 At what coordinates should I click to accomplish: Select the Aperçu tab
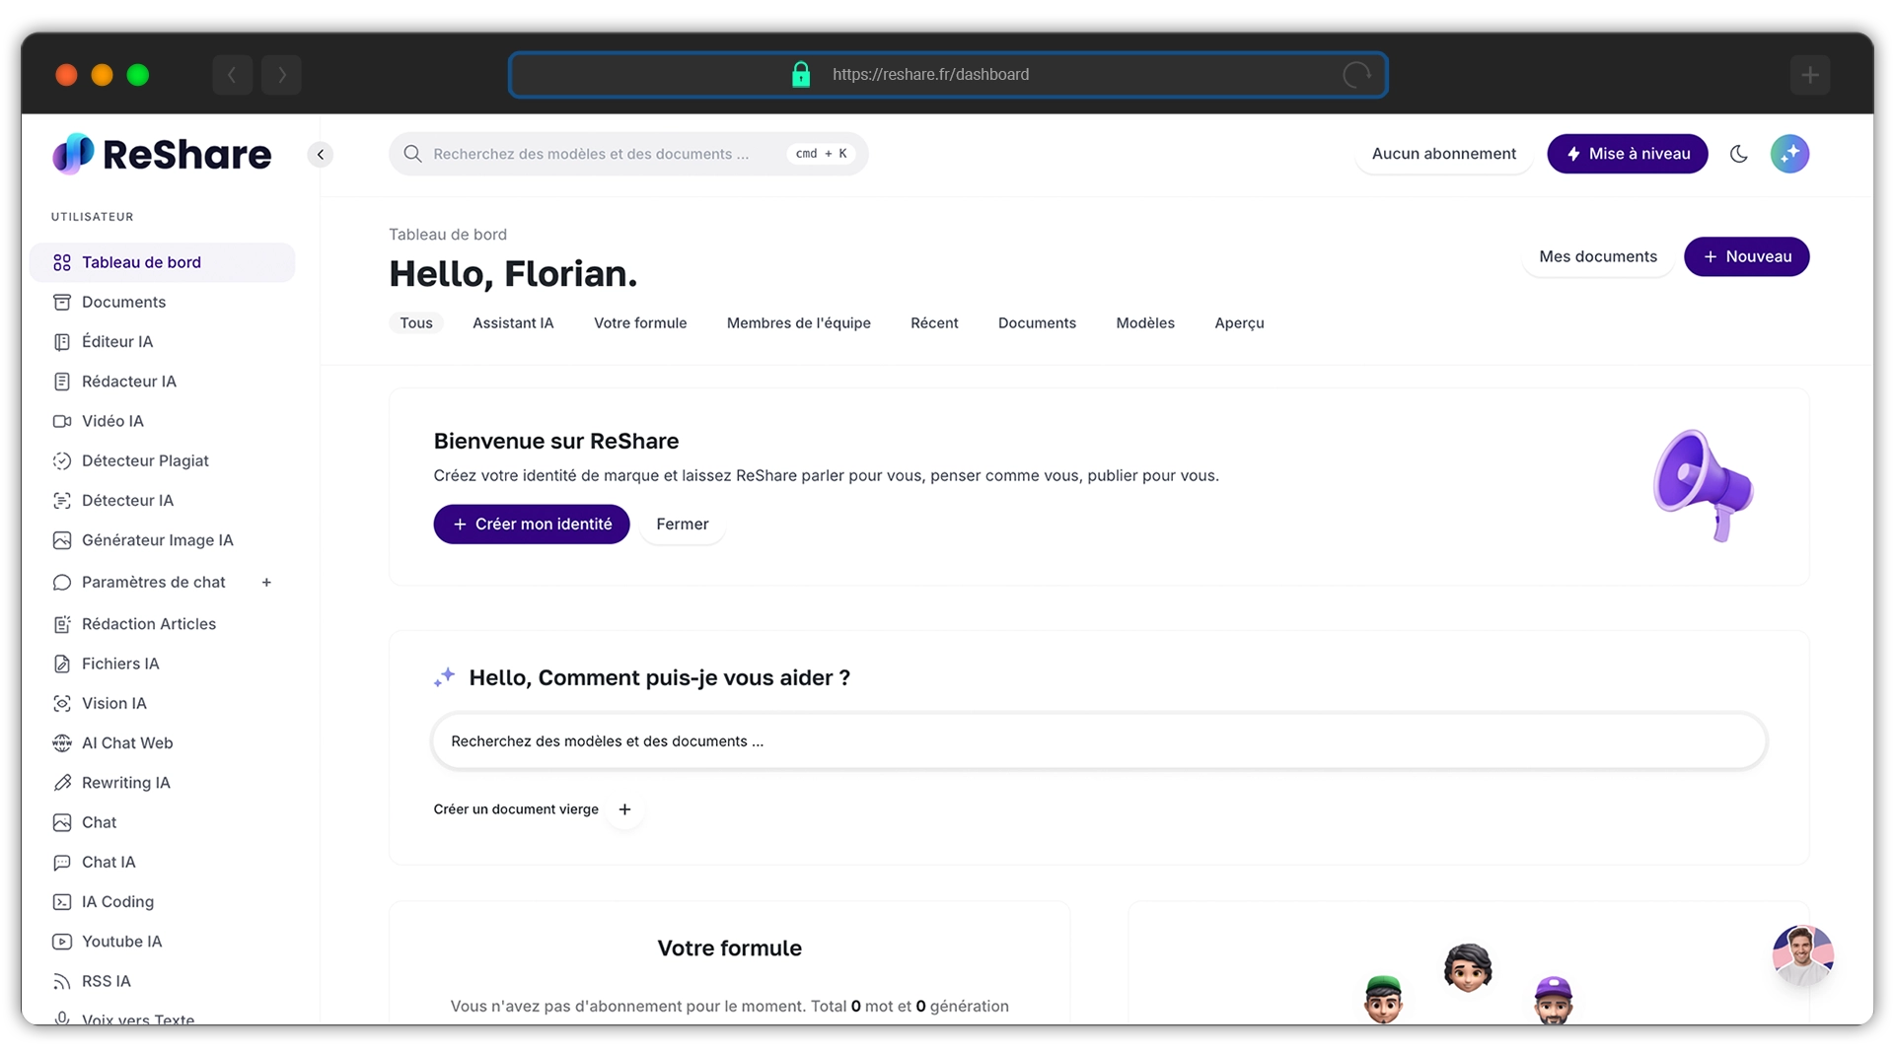[1239, 323]
